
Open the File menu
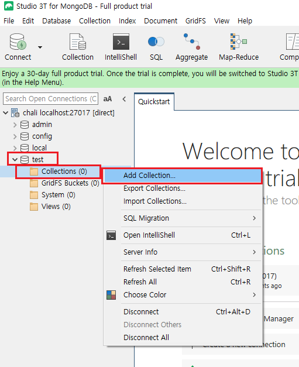(x=9, y=21)
